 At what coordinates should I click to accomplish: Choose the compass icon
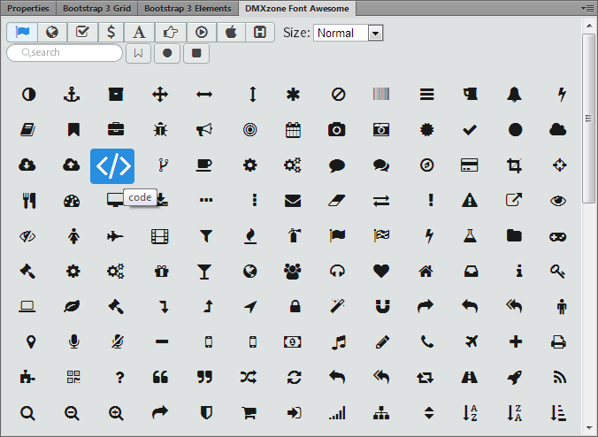(x=426, y=165)
